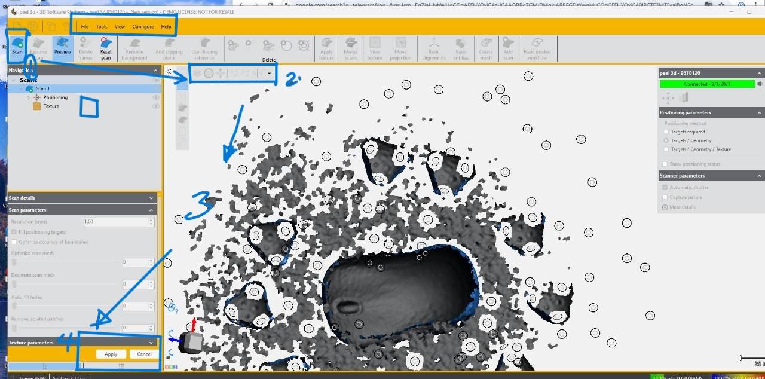This screenshot has width=765, height=379.
Task: Open the viewport toolbar dropdown arrow
Action: (x=270, y=73)
